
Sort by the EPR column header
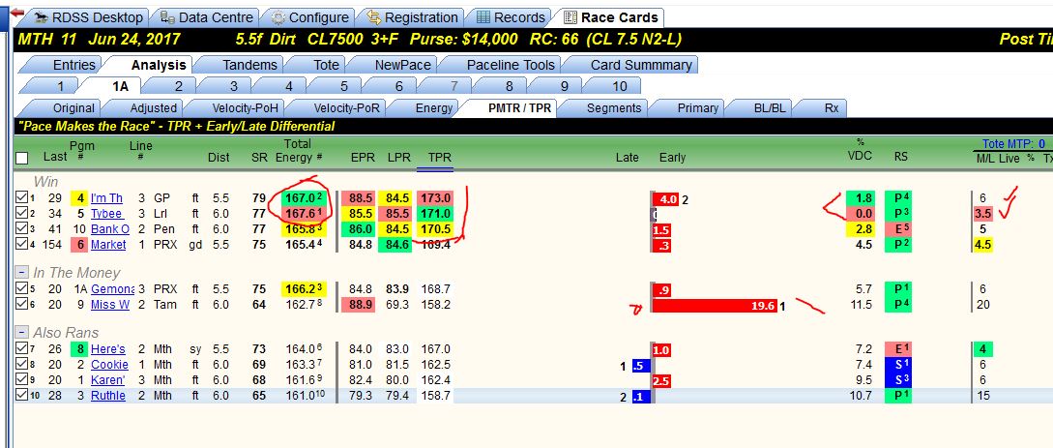pos(364,158)
